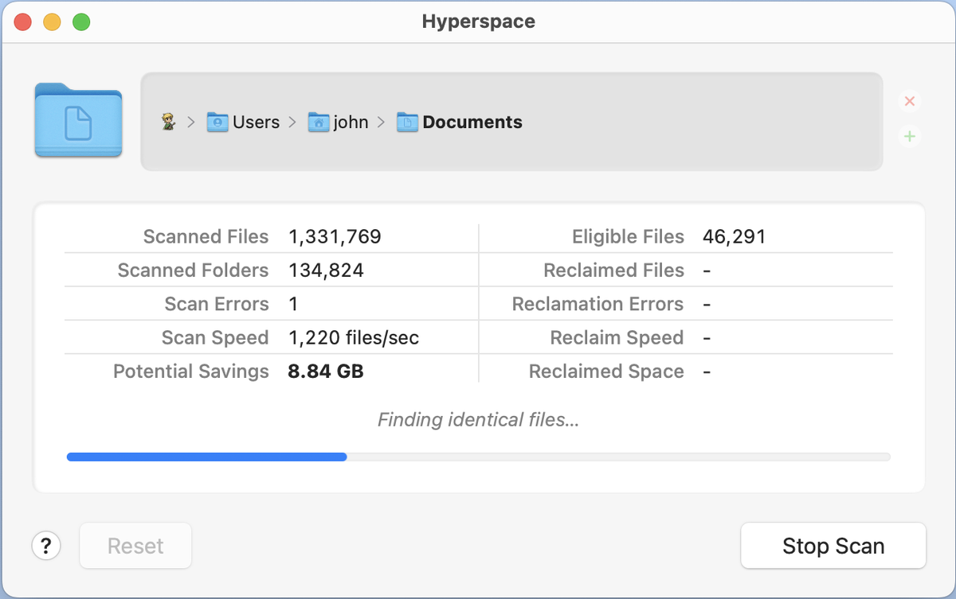The image size is (956, 599).
Task: Click the Hyperspace title in the window bar
Action: [478, 21]
